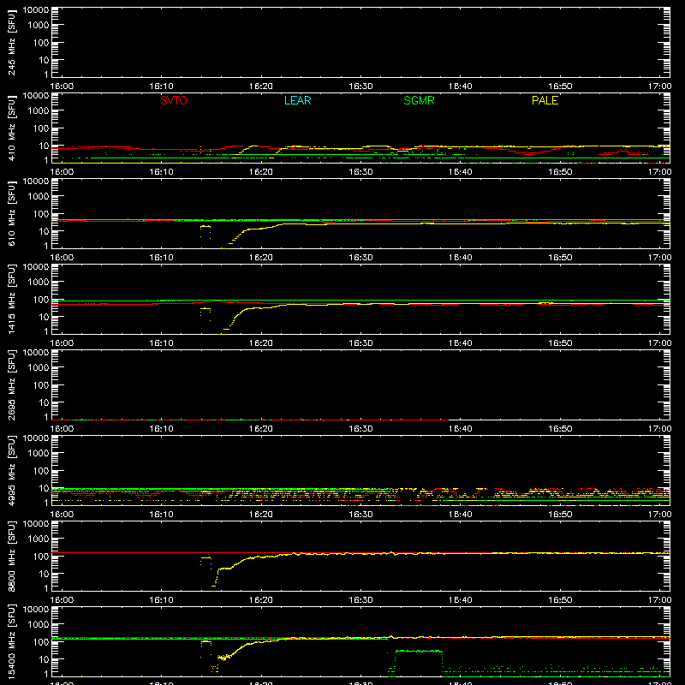
Task: Click 16:40 tick under the 410 MHz panel
Action: click(461, 172)
